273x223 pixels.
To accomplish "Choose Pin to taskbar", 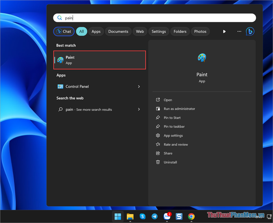I will (174, 127).
